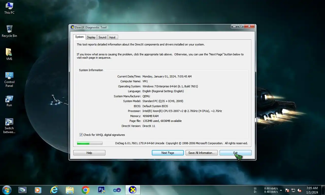This screenshot has height=195, width=325.
Task: Click the Exit button
Action: pyautogui.click(x=235, y=153)
